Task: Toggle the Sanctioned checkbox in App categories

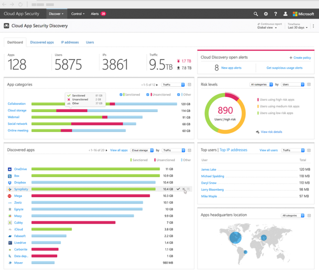Action: click(x=121, y=95)
